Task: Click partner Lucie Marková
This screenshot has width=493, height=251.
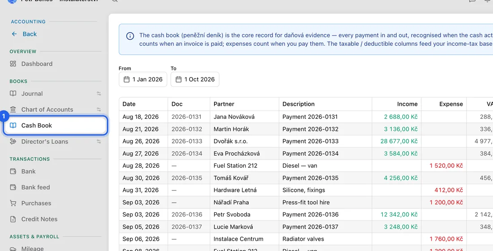Action: [x=234, y=227]
